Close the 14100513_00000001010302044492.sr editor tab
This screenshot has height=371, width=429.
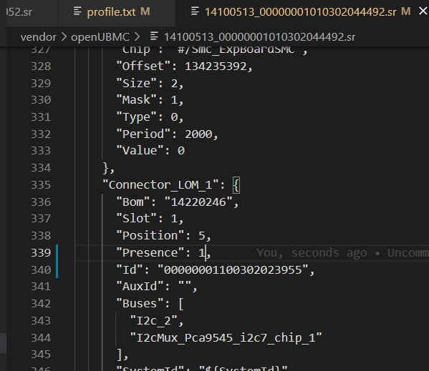(x=423, y=11)
